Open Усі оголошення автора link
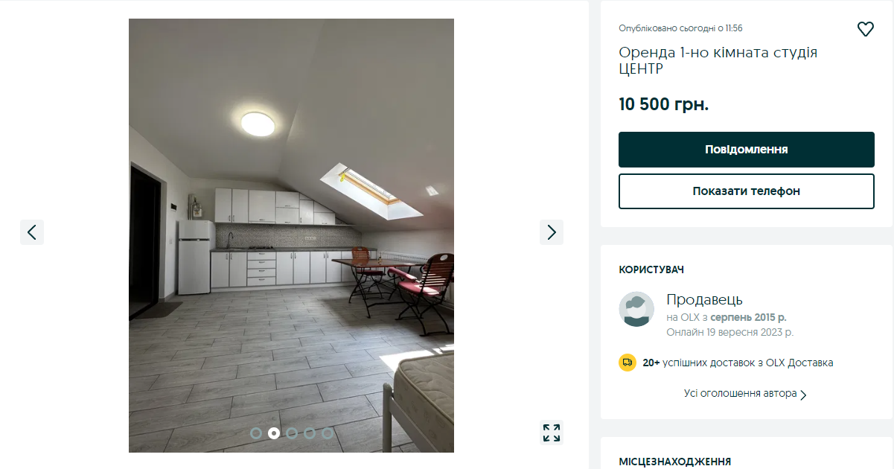The height and width of the screenshot is (469, 894). click(741, 393)
